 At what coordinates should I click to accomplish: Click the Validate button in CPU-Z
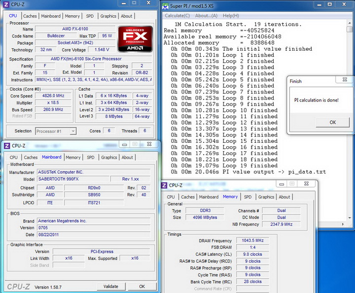click(111, 287)
